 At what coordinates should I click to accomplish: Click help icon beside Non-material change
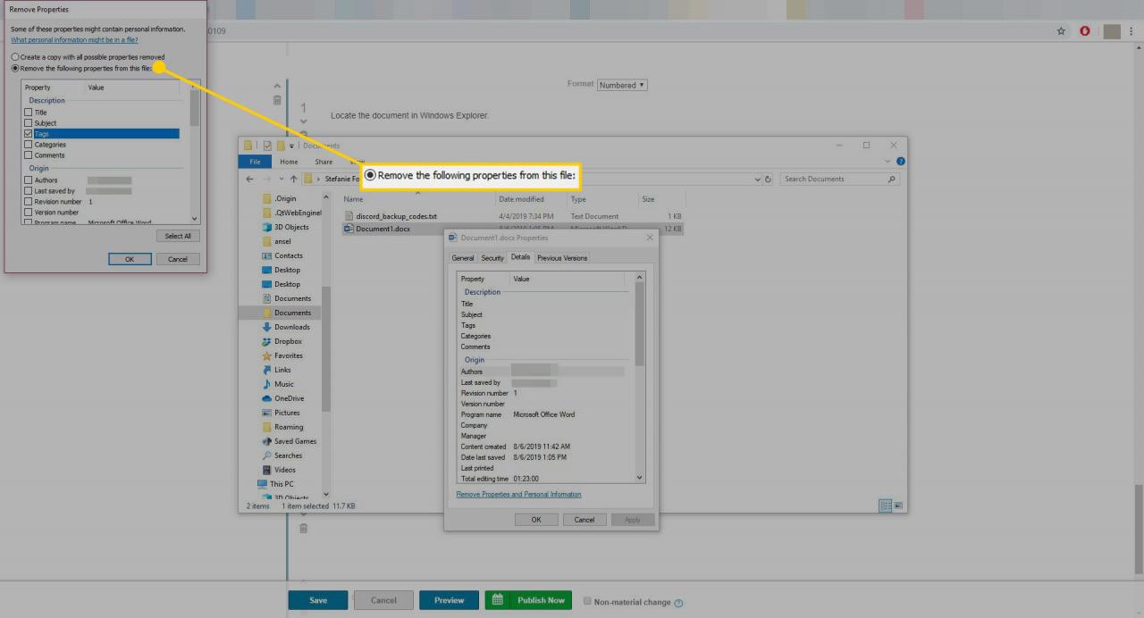point(679,603)
